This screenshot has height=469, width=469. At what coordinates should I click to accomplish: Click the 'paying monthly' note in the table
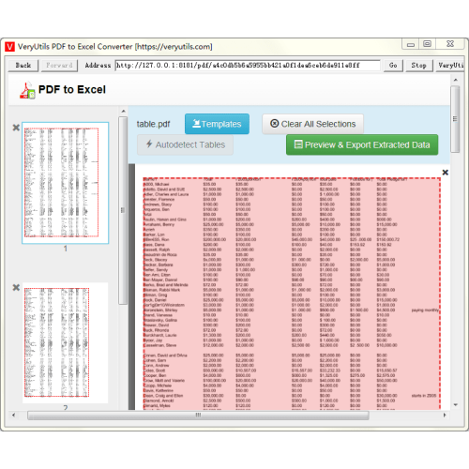[425, 310]
